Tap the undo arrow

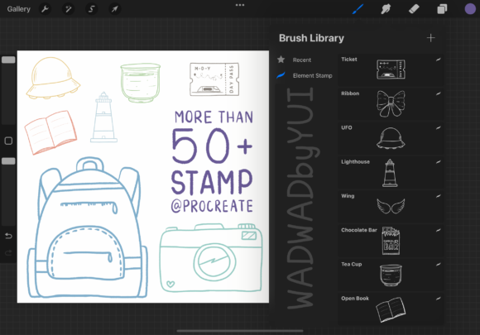[x=8, y=236]
